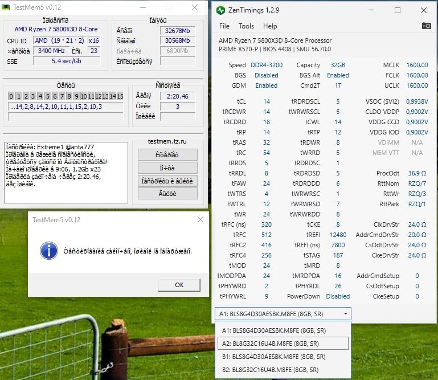Click the VSOC (SVI2) 0,9938V value
Image resolution: width=438 pixels, height=380 pixels.
point(417,101)
